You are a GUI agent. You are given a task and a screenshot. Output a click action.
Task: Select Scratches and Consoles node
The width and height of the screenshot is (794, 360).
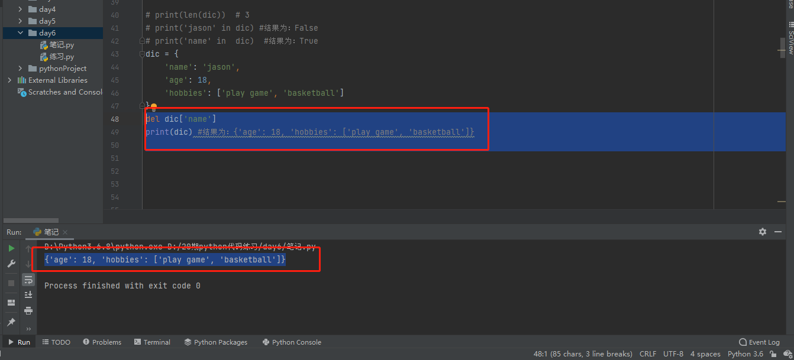(59, 92)
